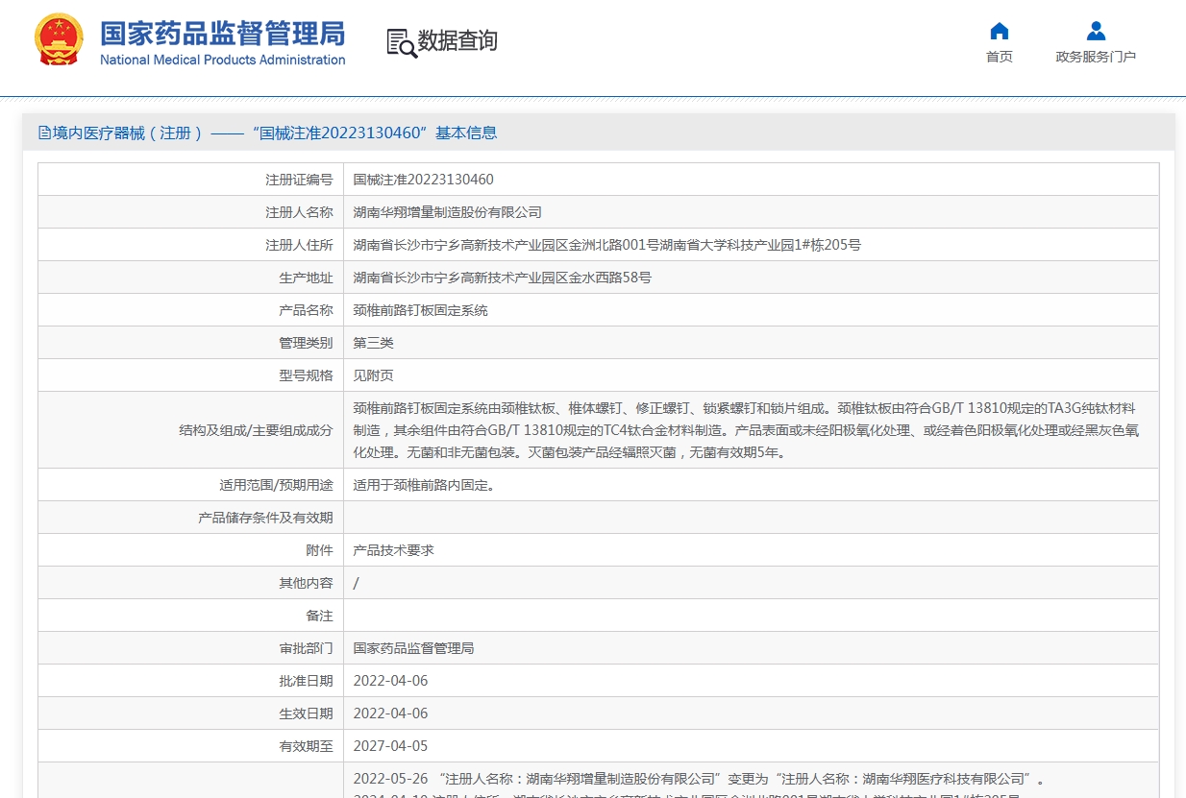Click the 生效日期 label cell
Viewport: 1186px width, 798px height.
pyautogui.click(x=190, y=713)
